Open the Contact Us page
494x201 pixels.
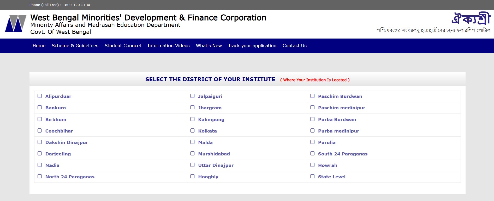295,46
